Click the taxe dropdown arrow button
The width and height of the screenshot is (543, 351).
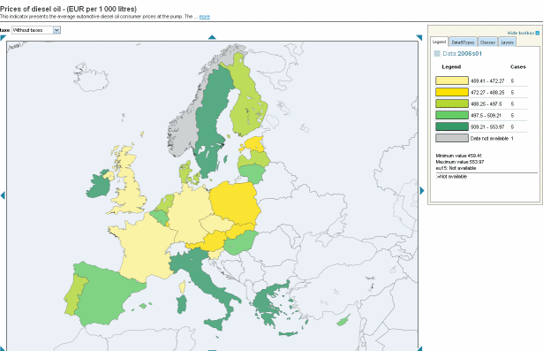57,30
